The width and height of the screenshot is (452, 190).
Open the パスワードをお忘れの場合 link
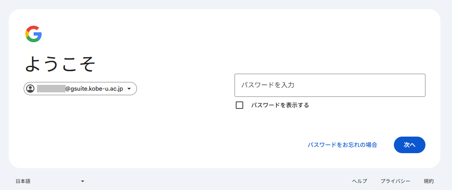tap(342, 145)
